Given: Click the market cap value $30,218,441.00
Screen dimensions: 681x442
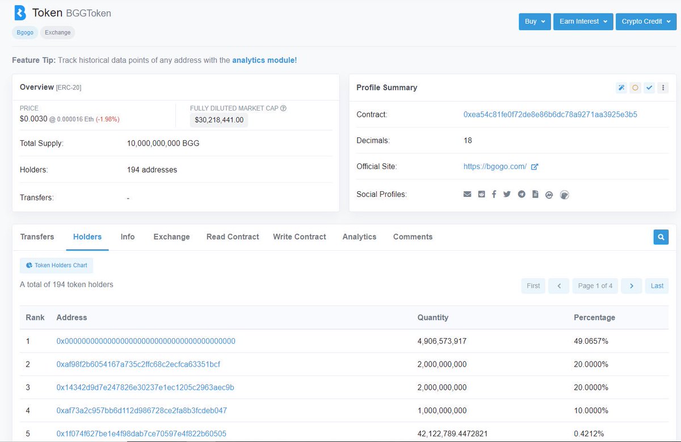Looking at the screenshot, I should click(x=219, y=120).
